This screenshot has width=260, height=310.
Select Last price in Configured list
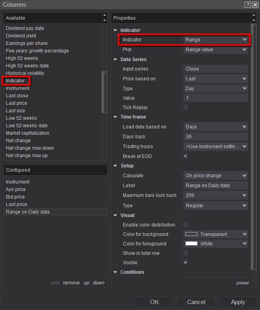17,204
